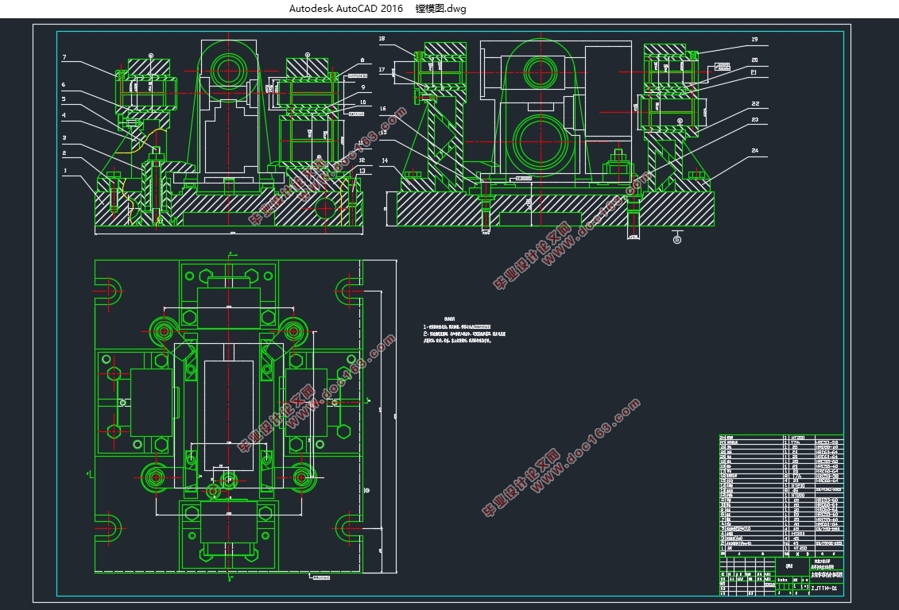This screenshot has width=899, height=610.
Task: Select part balloon number 24
Action: click(754, 151)
